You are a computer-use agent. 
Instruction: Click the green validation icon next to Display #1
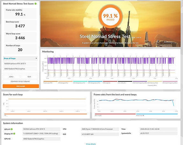tap(14, 134)
